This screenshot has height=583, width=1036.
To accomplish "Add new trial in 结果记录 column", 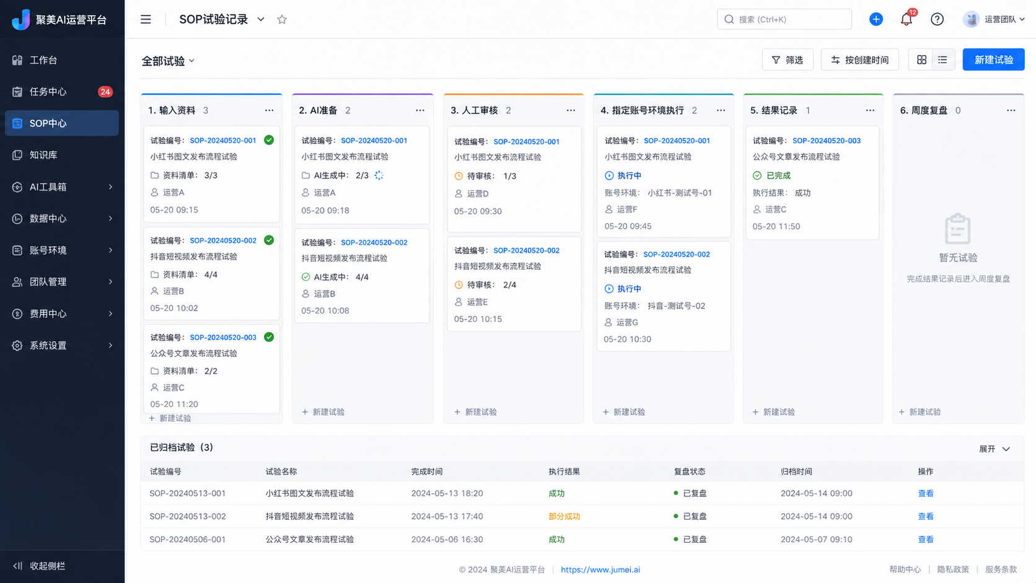I will (x=773, y=411).
